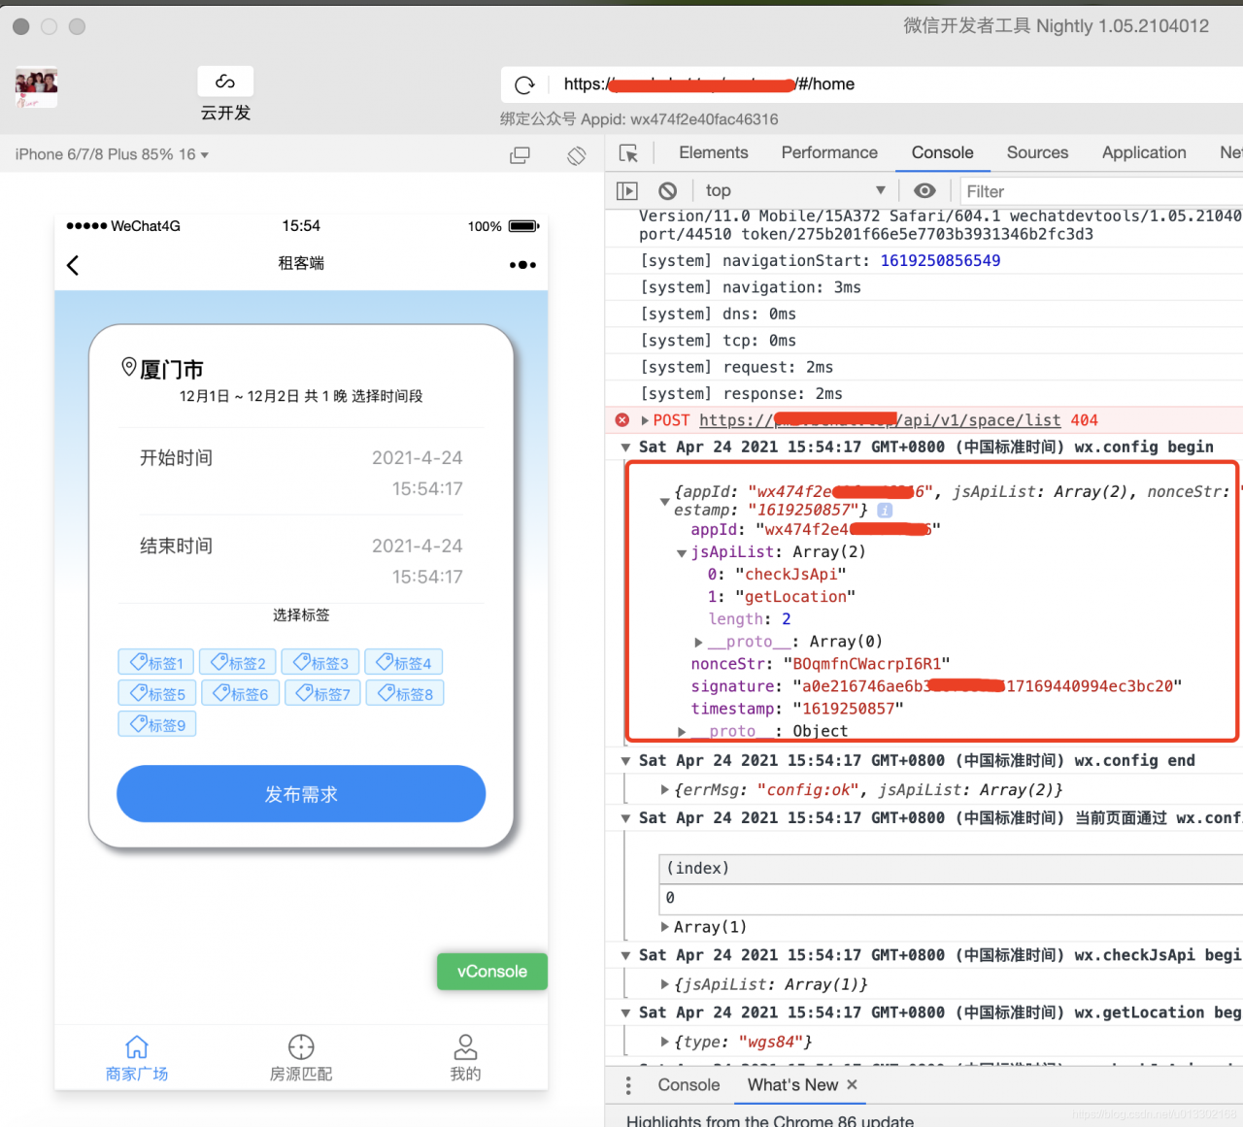Expand the POST 404 error entry
The width and height of the screenshot is (1243, 1127).
coord(645,420)
